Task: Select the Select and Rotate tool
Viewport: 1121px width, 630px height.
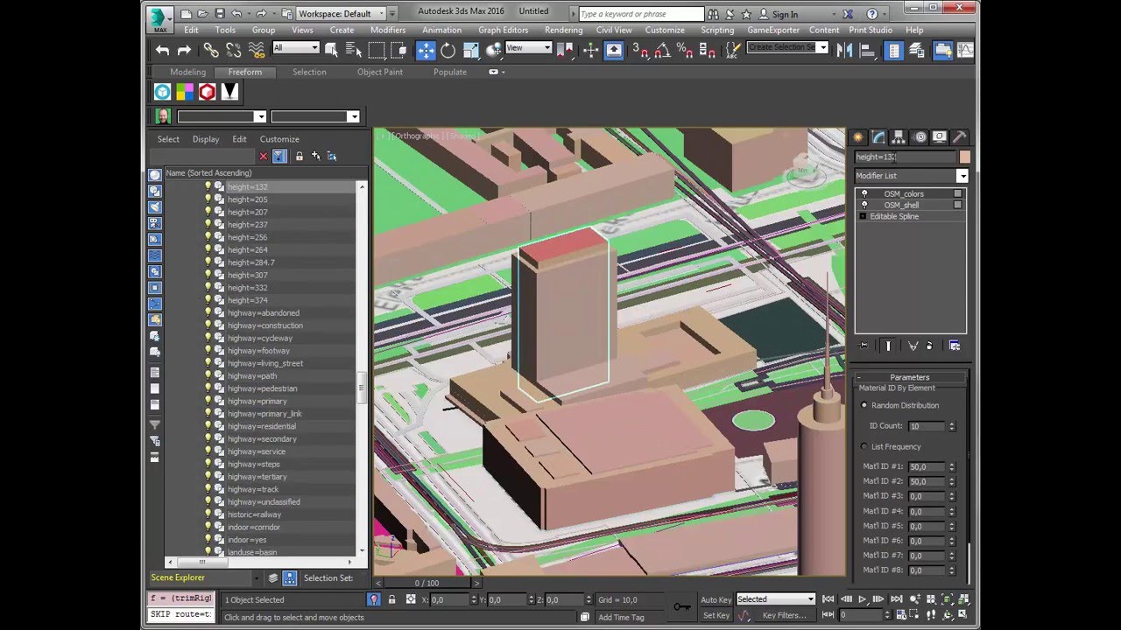Action: tap(448, 50)
